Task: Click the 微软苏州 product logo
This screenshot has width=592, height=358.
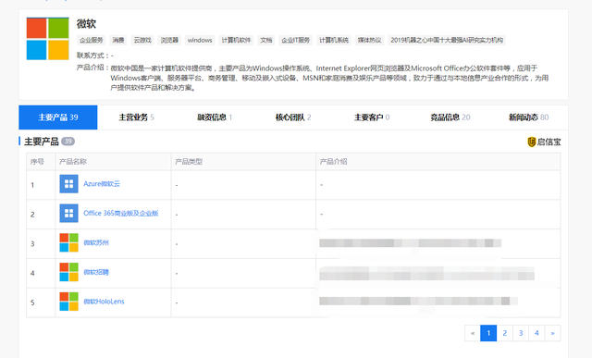Action: 68,242
